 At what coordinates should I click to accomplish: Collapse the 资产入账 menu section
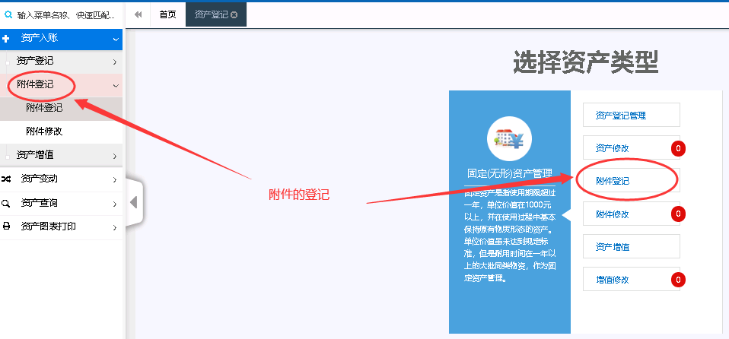point(115,38)
